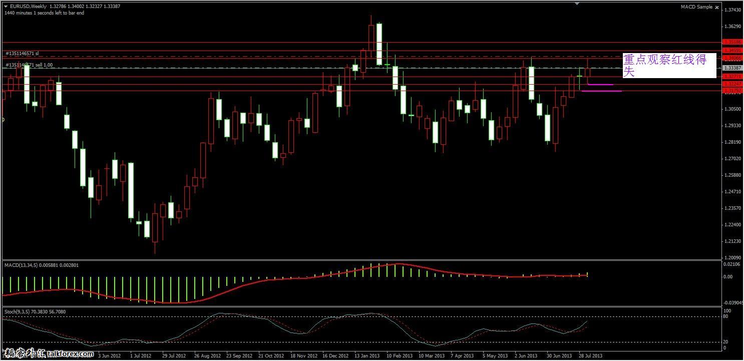
Task: Click the MACD(13,34,5) indicator label
Action: (x=41, y=265)
